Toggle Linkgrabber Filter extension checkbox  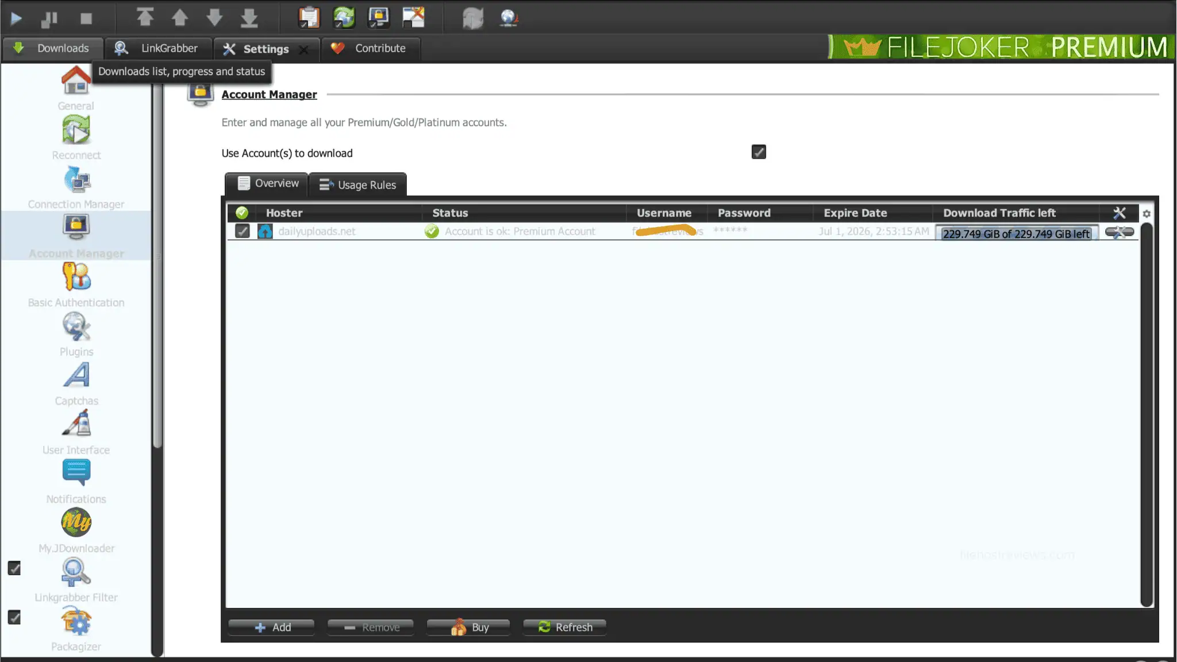[14, 568]
